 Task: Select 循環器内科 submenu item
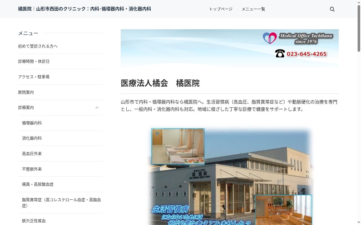coord(32,123)
